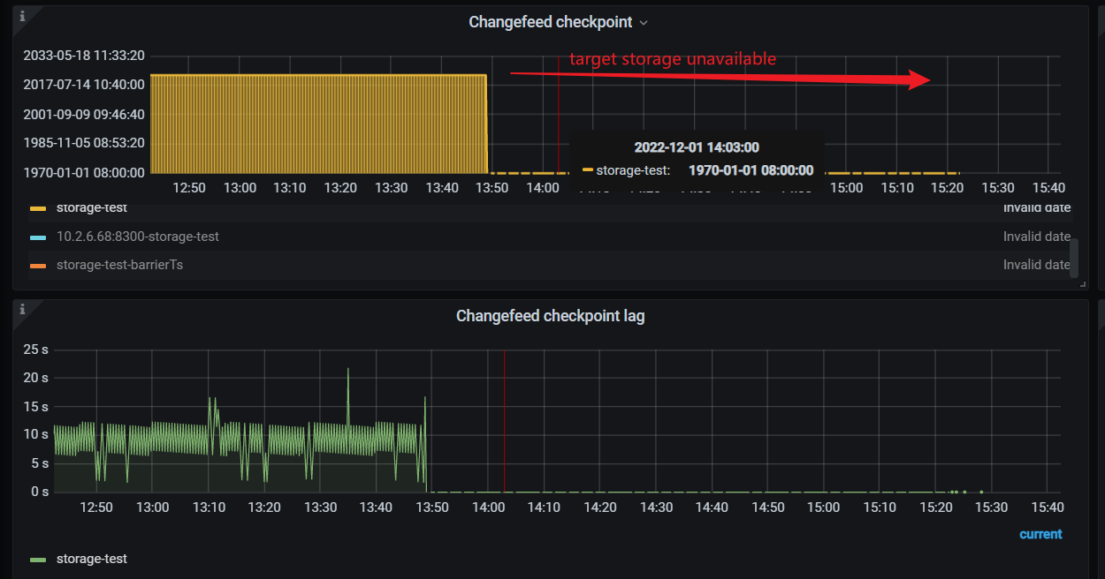Click the green marker in the lag panel legend
The height and width of the screenshot is (579, 1105).
[x=40, y=559]
